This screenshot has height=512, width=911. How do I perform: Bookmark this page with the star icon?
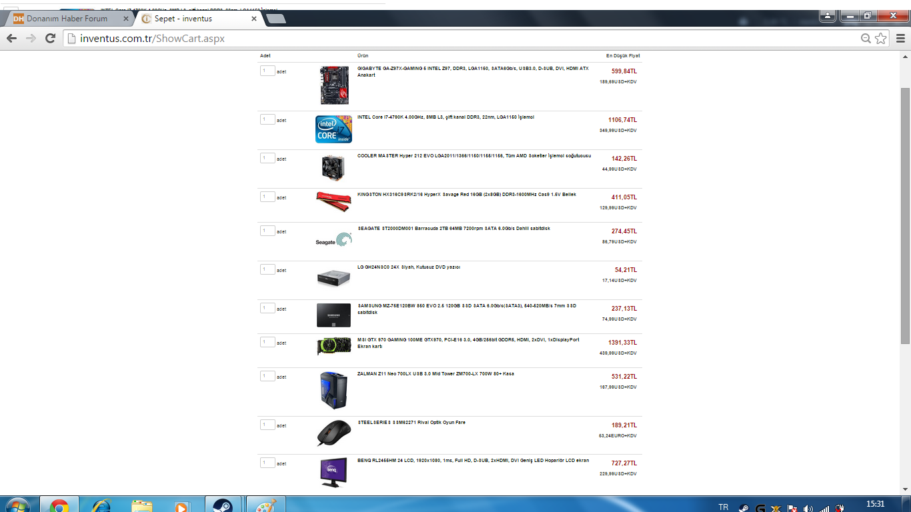coord(881,39)
